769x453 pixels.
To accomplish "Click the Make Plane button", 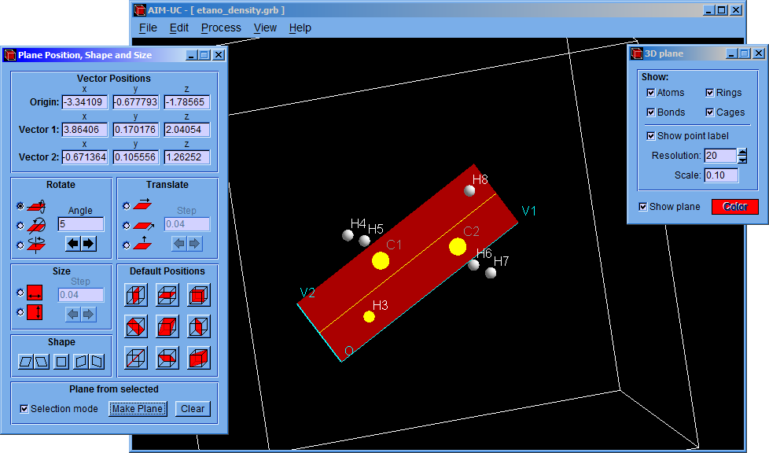I will click(x=138, y=408).
